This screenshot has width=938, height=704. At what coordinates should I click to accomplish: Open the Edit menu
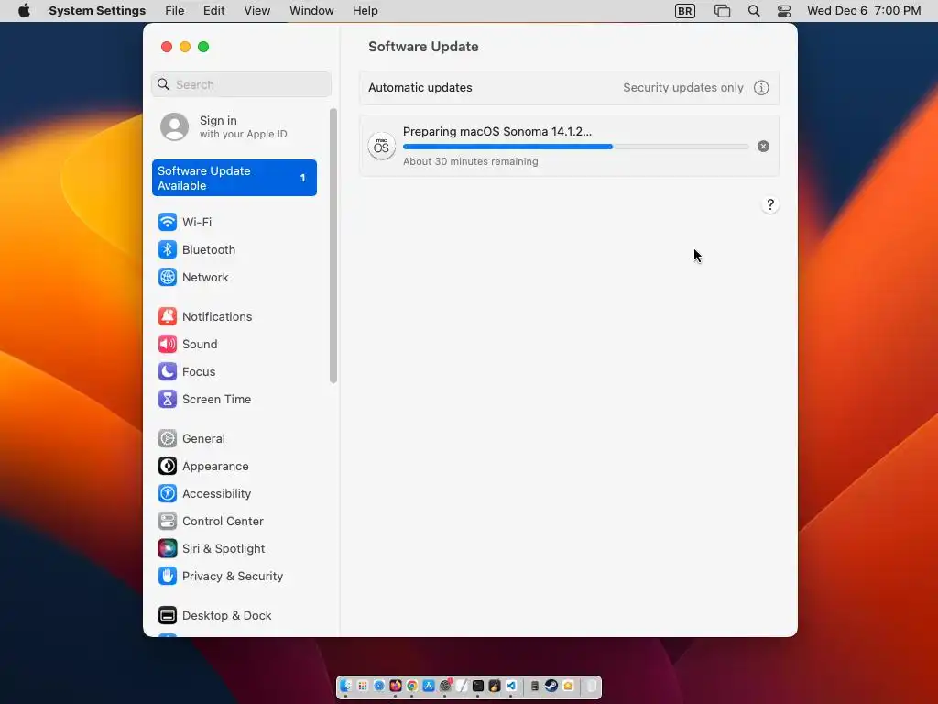coord(213,11)
